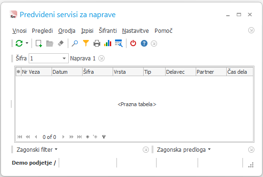263x177 pixels.
Task: Click overflow arrow of Zagonska predloga bar
Action: click(x=251, y=149)
